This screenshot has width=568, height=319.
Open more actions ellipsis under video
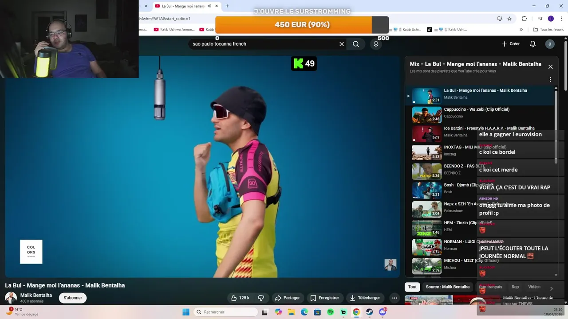click(394, 298)
